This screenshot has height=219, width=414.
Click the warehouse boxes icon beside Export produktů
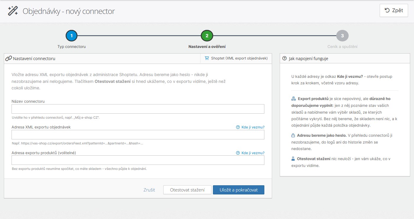tap(293, 99)
